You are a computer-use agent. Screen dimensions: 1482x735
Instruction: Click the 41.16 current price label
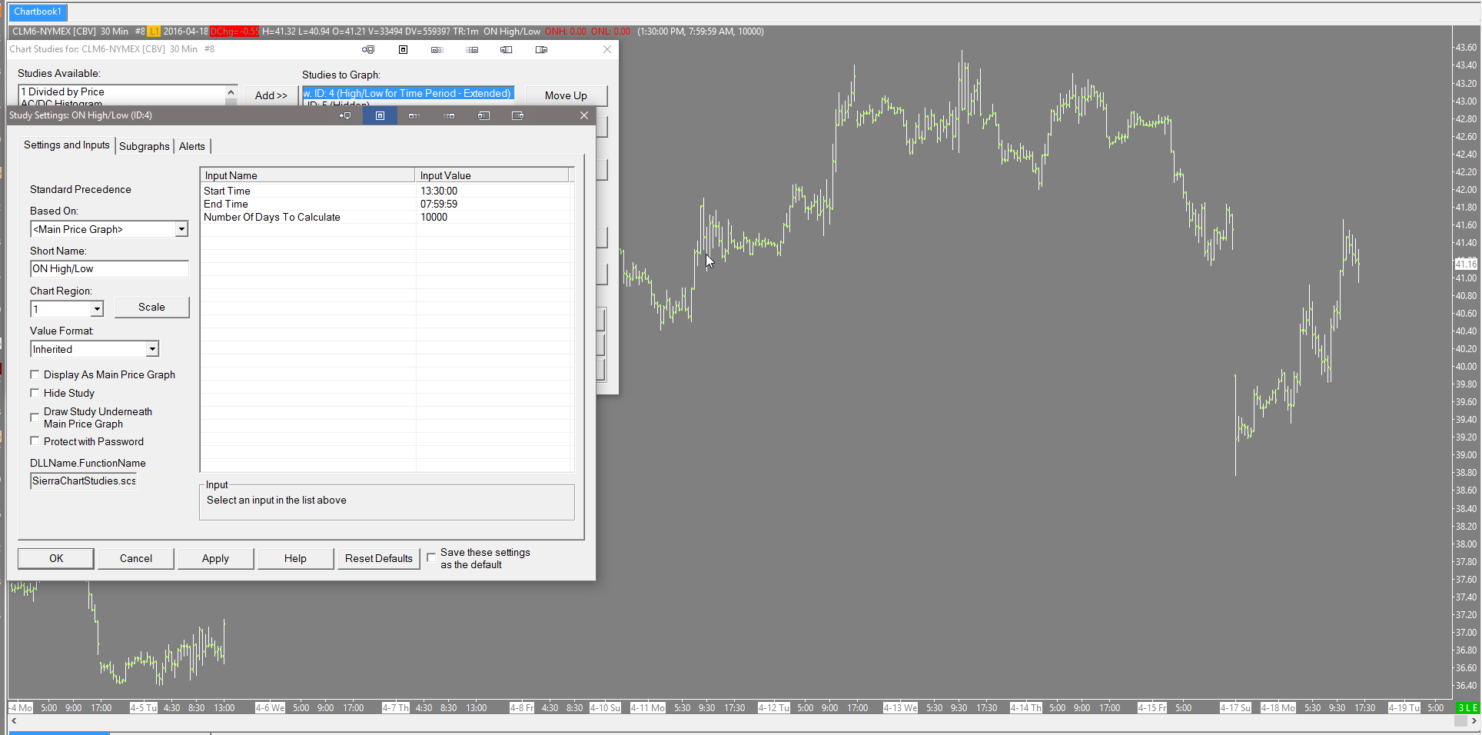tap(1466, 264)
